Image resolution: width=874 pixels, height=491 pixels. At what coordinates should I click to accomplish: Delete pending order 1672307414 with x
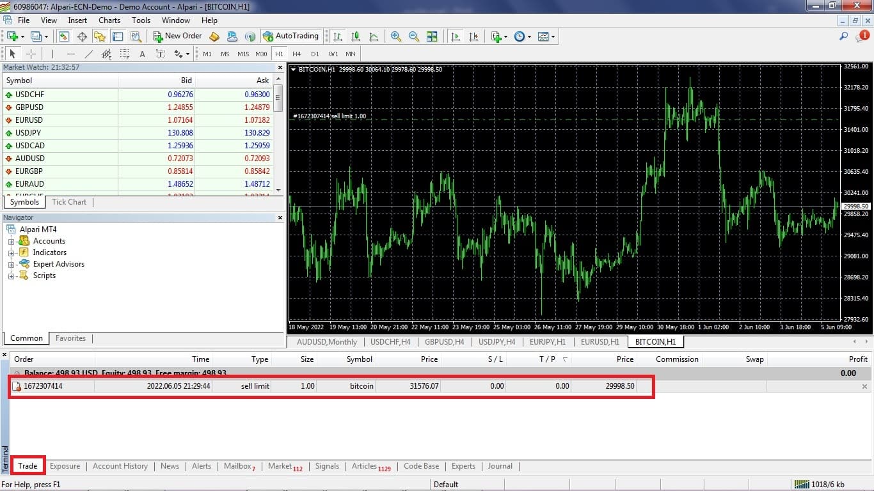(x=864, y=386)
